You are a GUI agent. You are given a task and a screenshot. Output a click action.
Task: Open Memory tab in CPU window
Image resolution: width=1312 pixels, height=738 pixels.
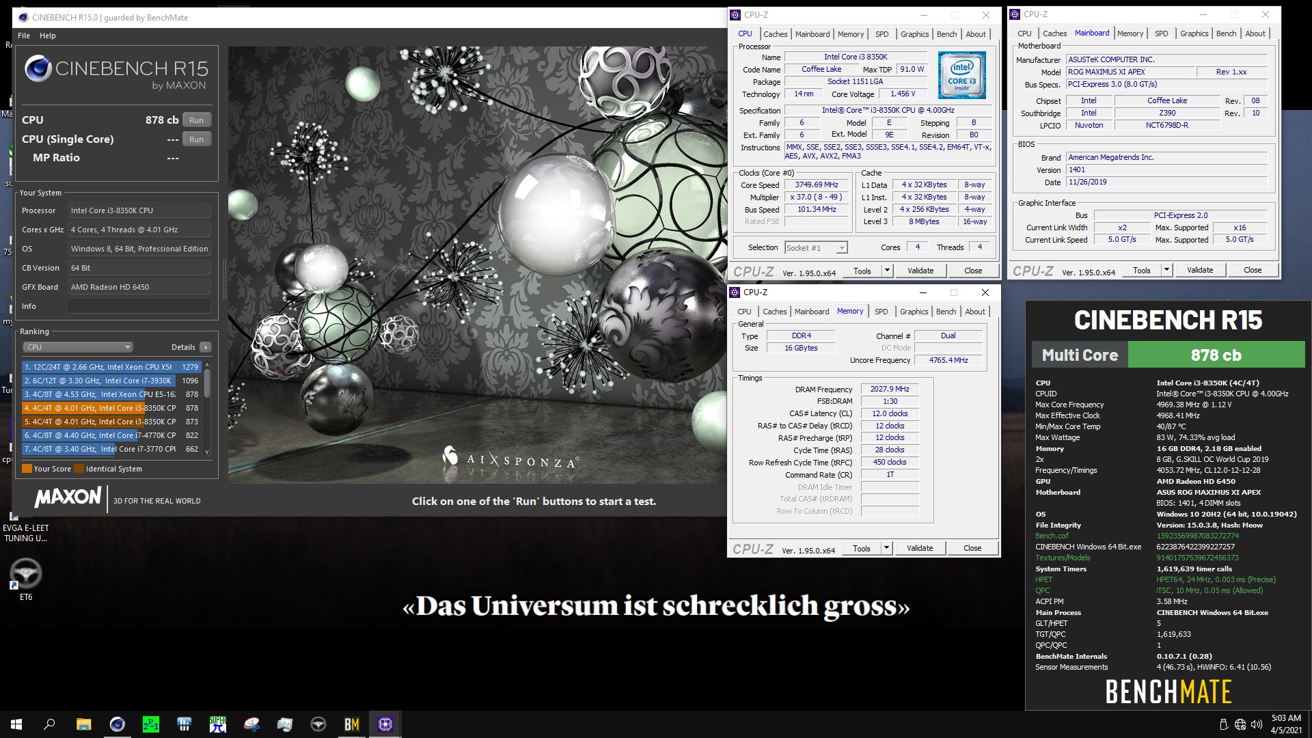[850, 34]
